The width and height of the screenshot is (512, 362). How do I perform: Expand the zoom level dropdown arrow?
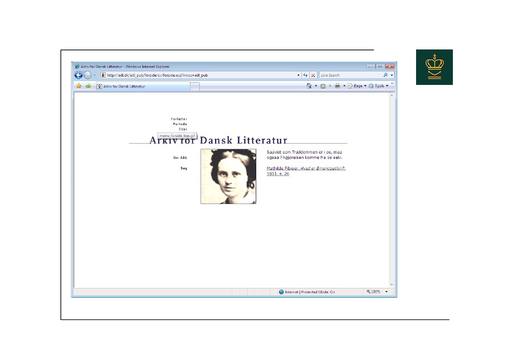[387, 292]
